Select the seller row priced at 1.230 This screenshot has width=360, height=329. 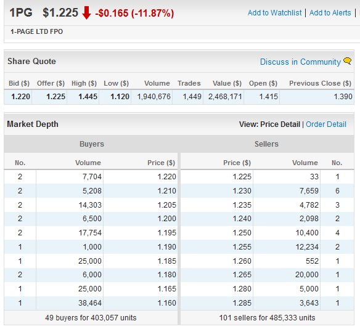(x=268, y=190)
